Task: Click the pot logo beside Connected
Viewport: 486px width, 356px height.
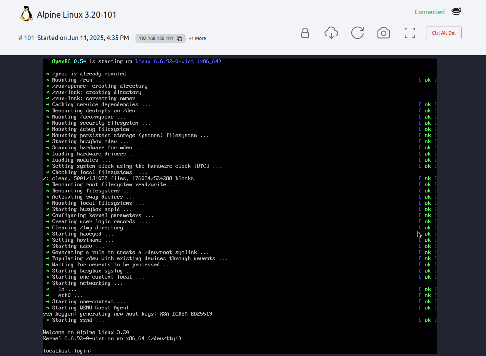Action: tap(456, 12)
